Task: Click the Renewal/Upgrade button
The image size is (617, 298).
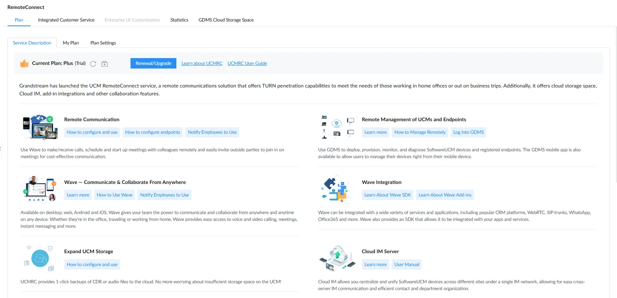Action: click(153, 63)
